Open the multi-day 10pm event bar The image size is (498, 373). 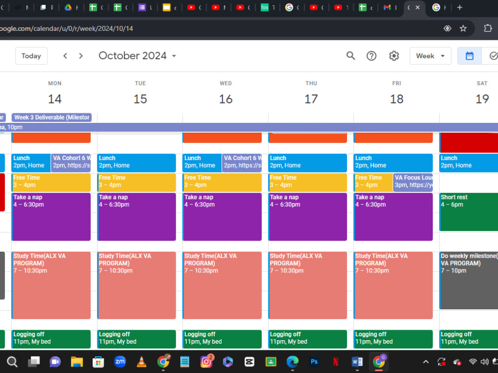click(249, 127)
